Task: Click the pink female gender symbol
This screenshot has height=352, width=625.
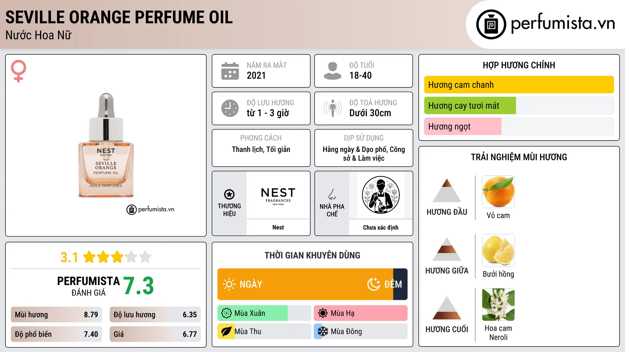Action: [x=18, y=71]
